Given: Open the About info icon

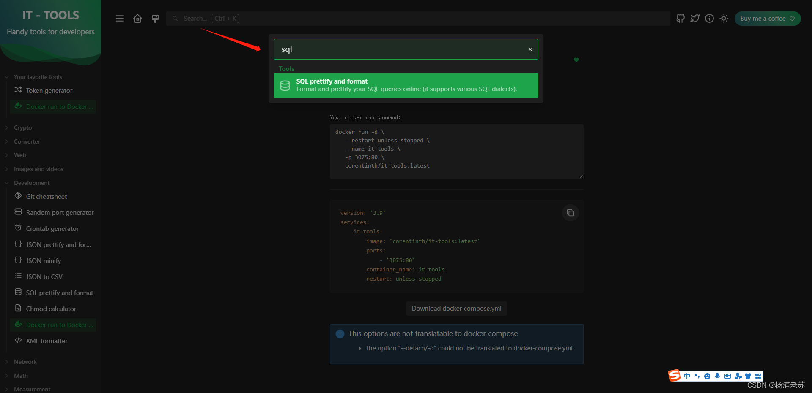Looking at the screenshot, I should (x=709, y=19).
